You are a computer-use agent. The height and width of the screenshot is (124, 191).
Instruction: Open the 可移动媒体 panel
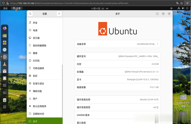(44, 68)
